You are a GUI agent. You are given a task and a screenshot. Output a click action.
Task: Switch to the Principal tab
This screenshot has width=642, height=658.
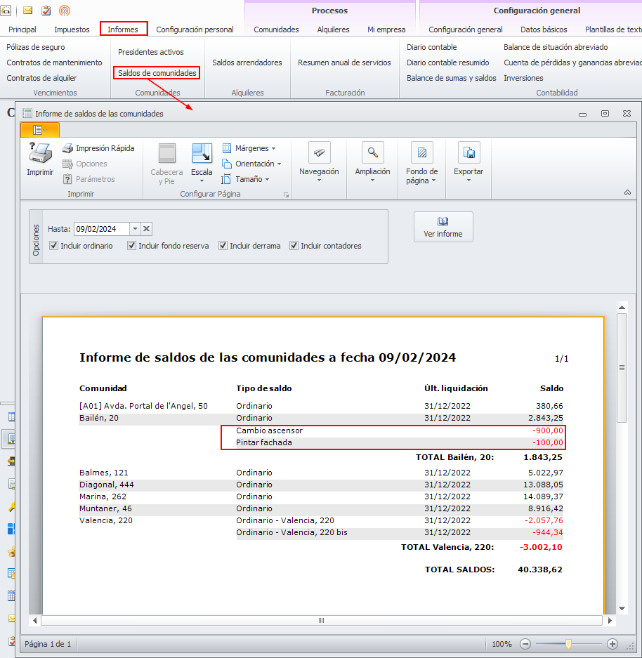click(22, 29)
